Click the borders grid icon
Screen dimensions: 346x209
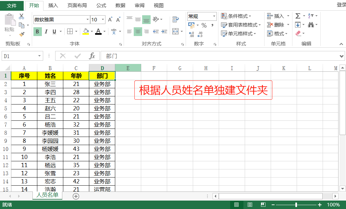(x=70, y=31)
